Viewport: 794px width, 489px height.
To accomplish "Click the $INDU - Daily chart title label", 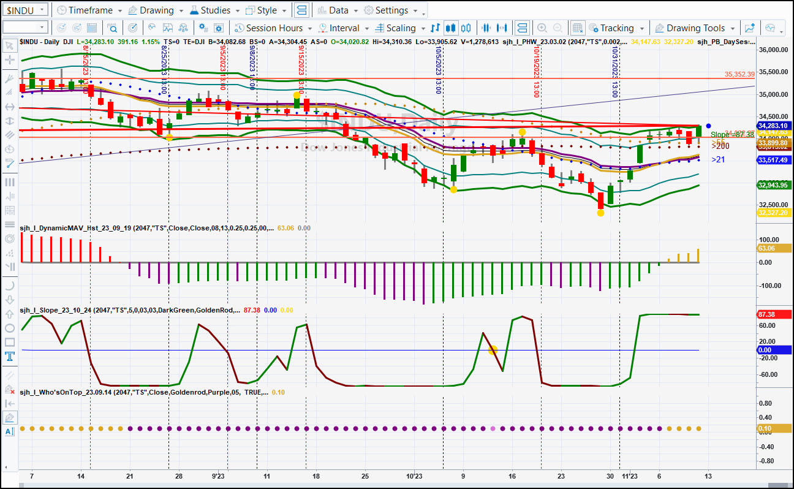I will (40, 41).
